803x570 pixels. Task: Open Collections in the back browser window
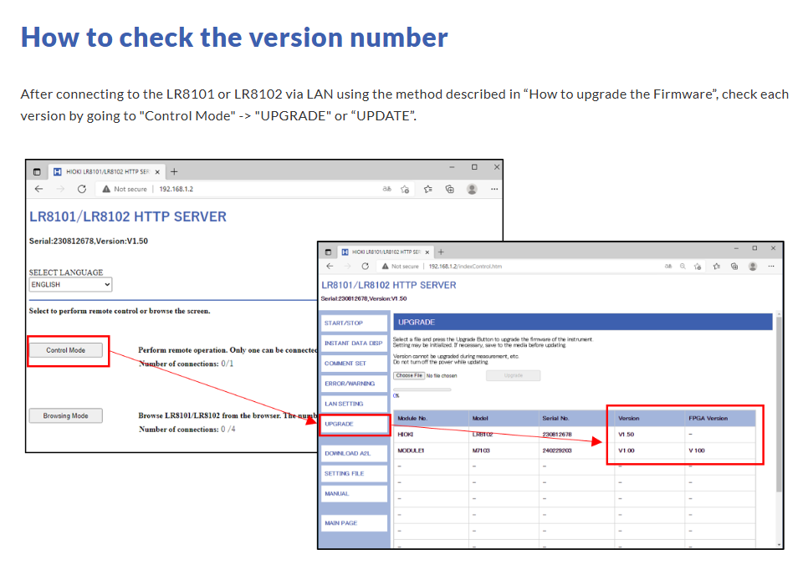tap(450, 189)
